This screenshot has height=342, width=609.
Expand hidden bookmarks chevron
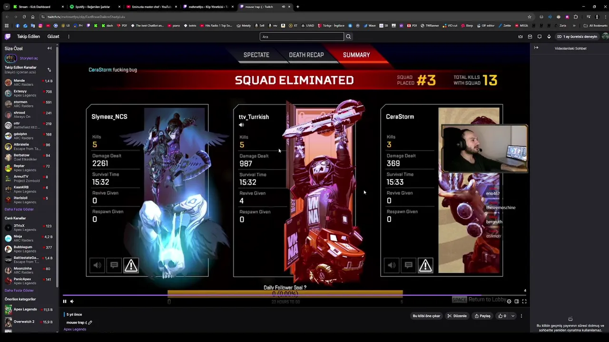point(574,26)
